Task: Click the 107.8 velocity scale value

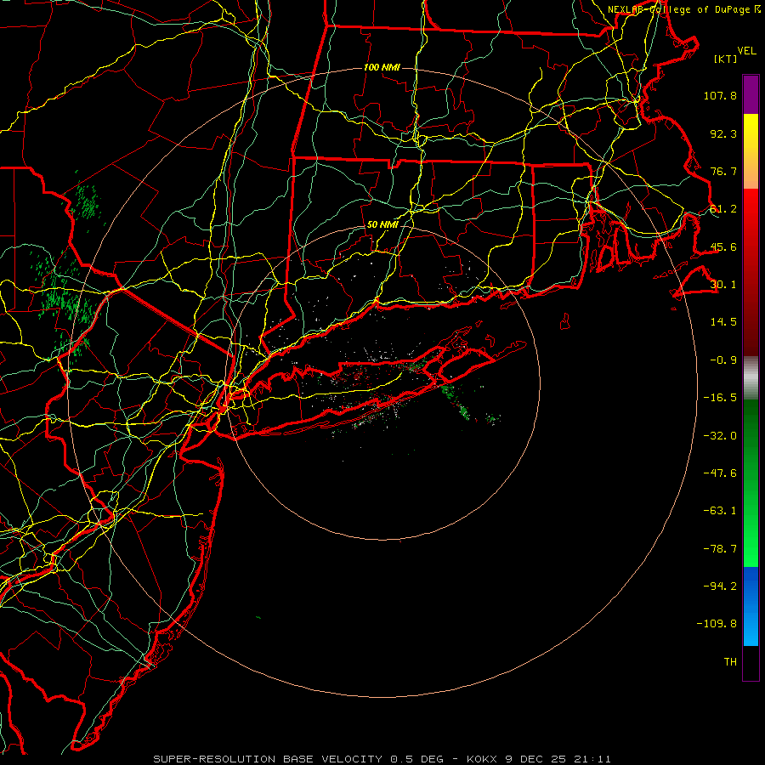Action: [720, 95]
